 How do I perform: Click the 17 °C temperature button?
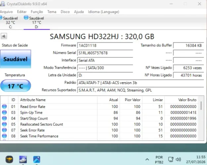16,86
